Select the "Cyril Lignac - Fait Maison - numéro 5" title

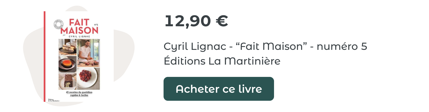click(265, 46)
